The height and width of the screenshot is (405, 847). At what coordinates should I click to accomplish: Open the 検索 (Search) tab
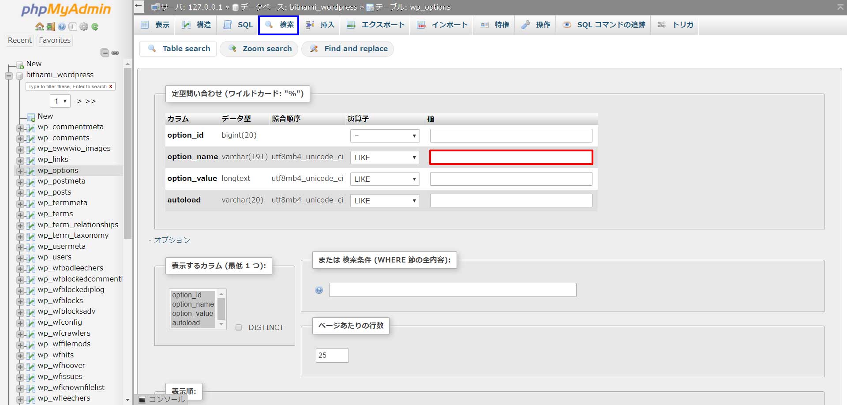click(279, 25)
